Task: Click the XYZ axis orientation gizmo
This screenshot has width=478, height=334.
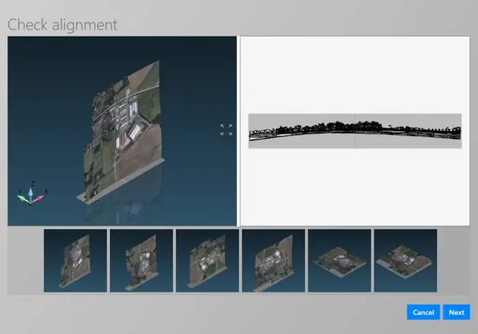Action: tap(31, 194)
